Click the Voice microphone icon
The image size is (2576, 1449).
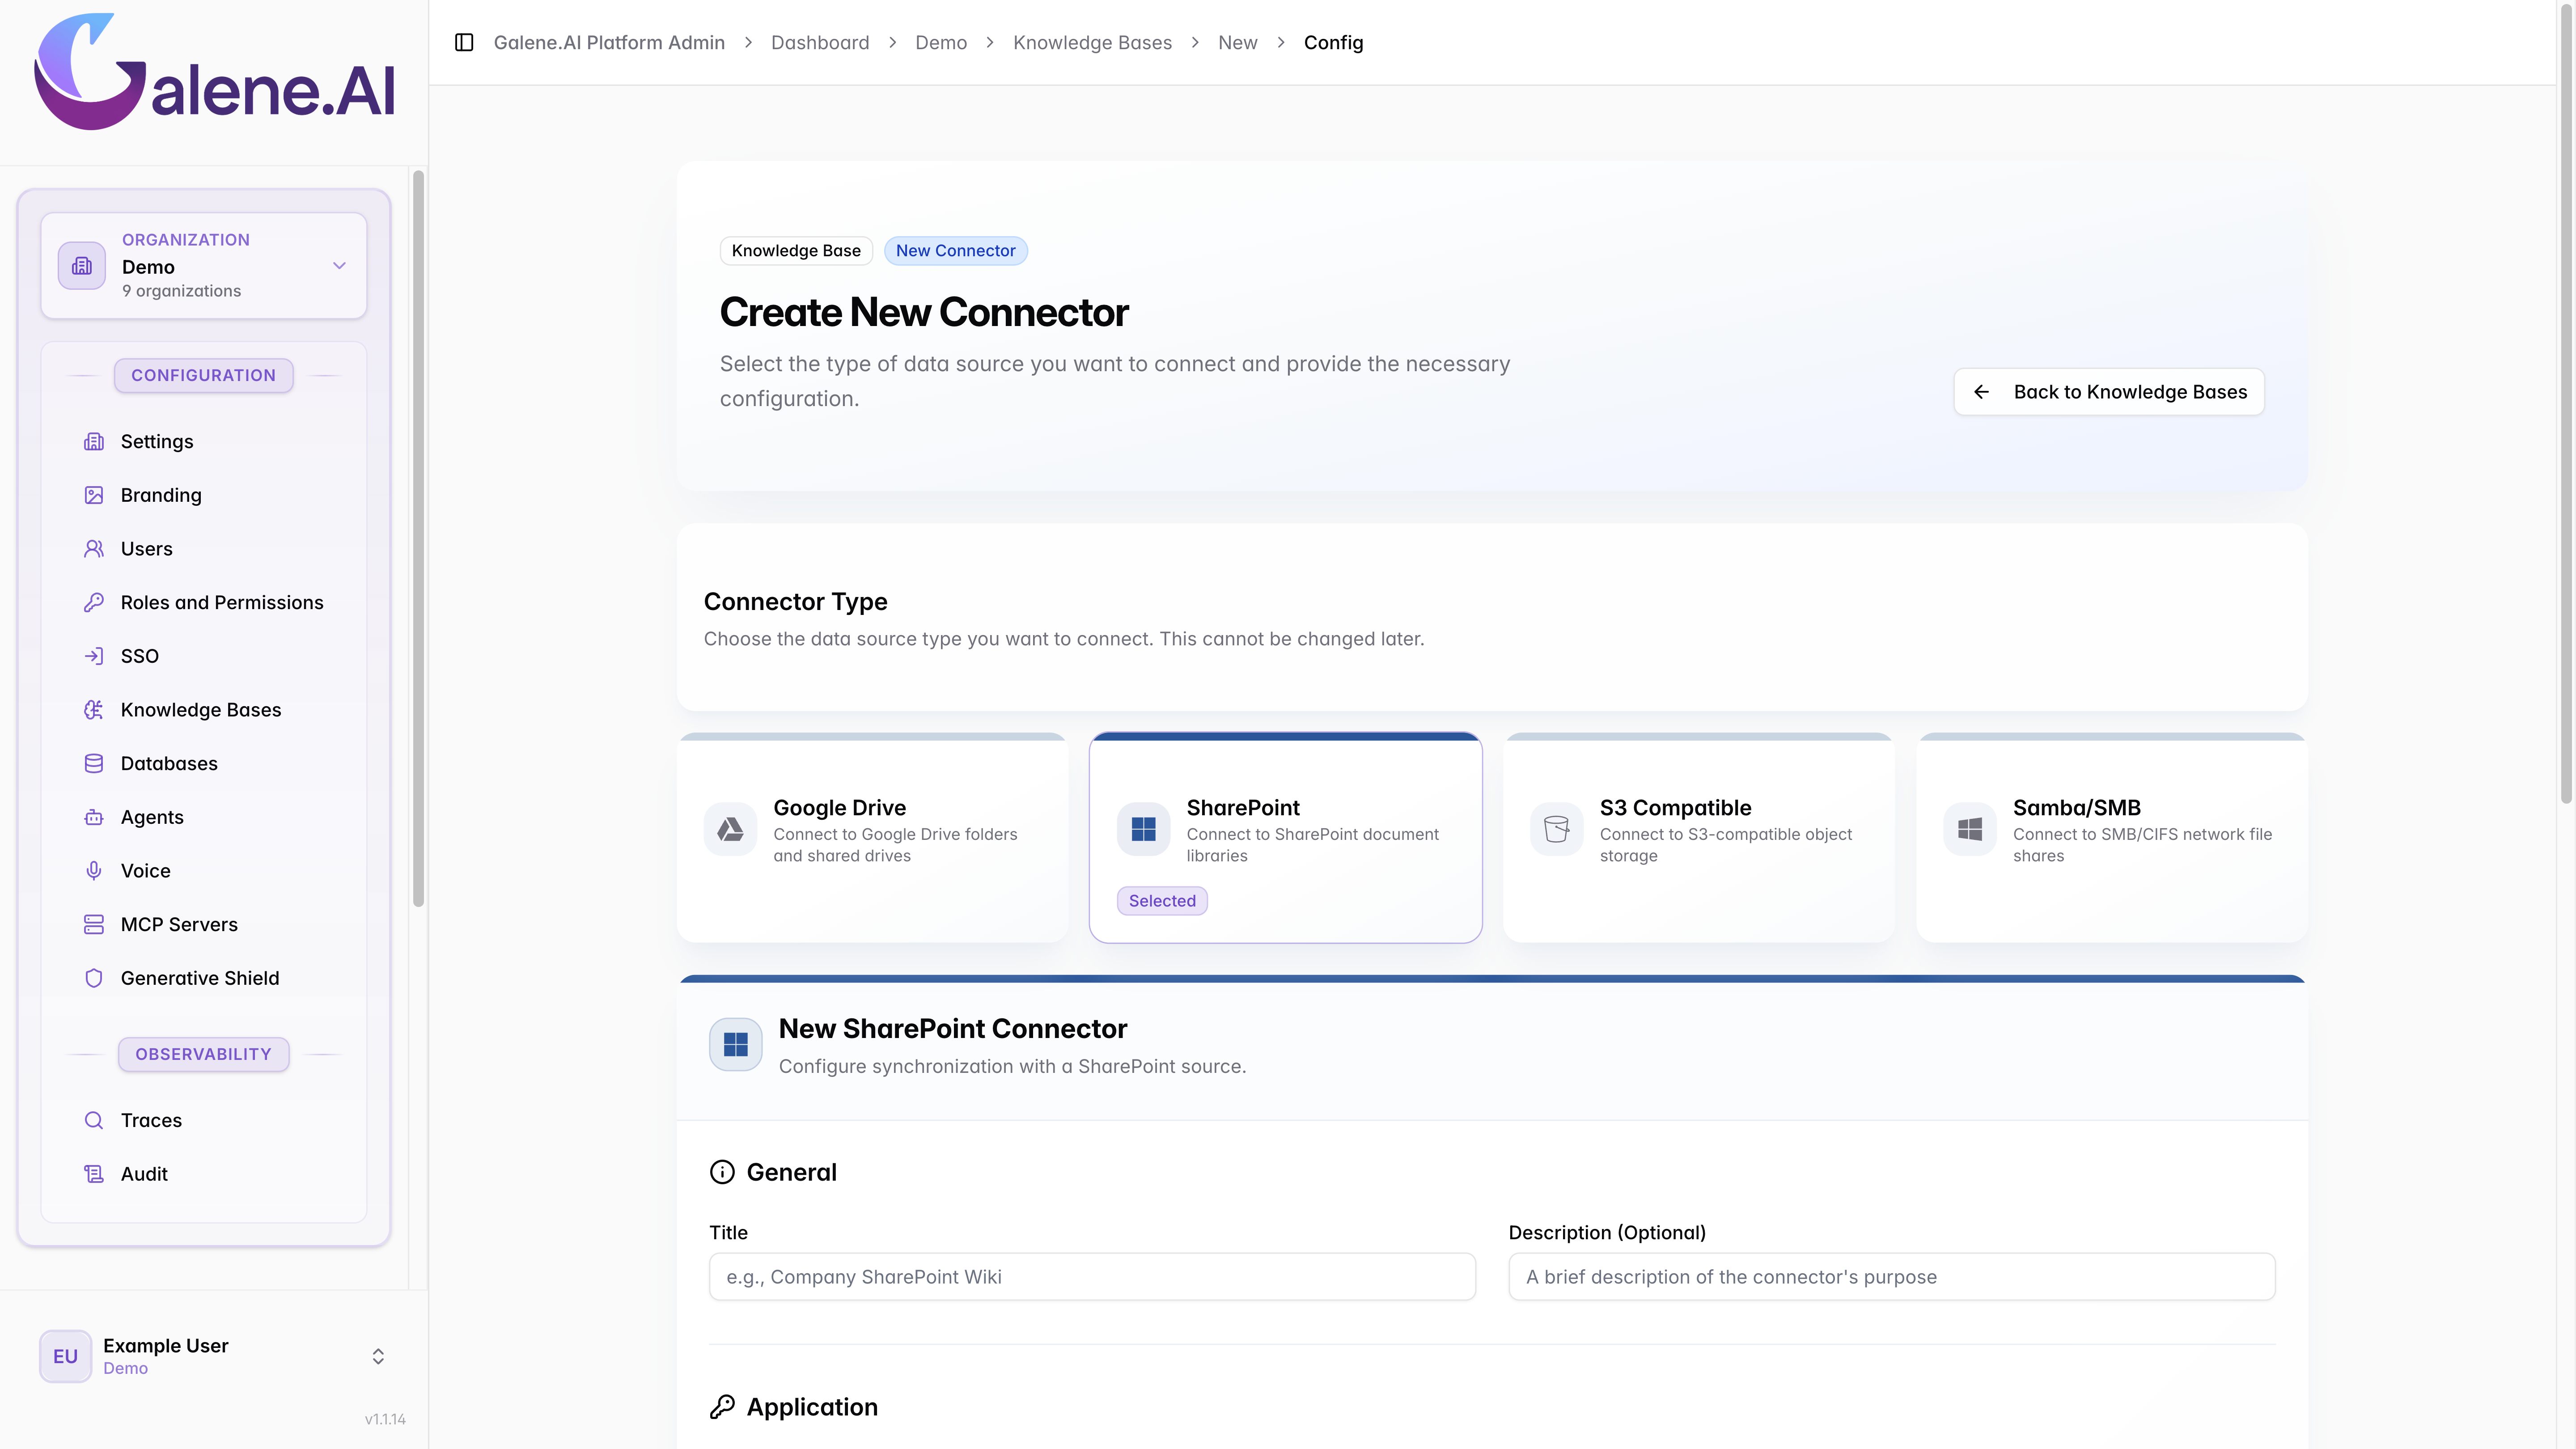(94, 871)
